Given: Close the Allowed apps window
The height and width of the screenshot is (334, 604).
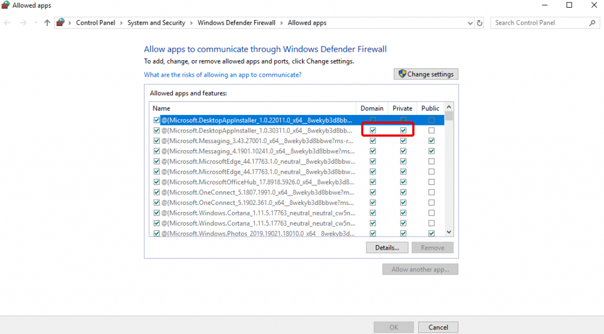Looking at the screenshot, I should pos(594,5).
